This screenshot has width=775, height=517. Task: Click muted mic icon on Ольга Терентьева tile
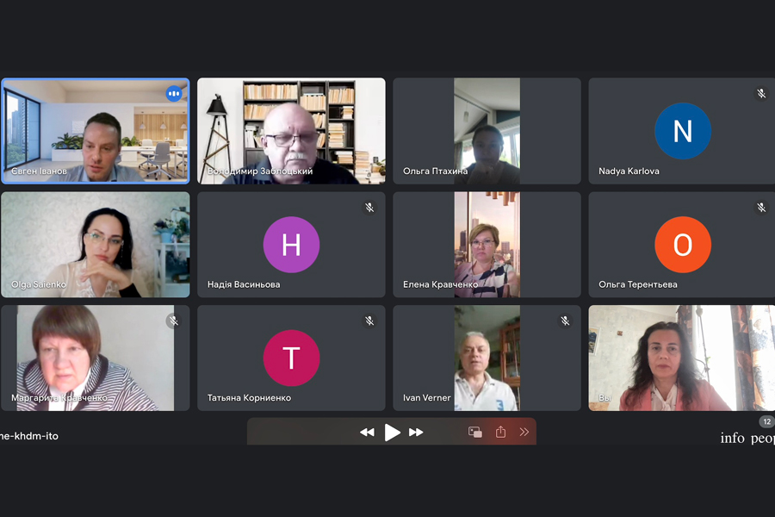pyautogui.click(x=761, y=208)
